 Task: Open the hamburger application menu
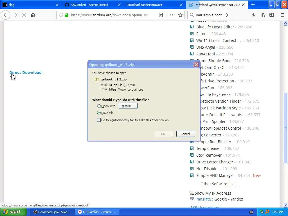283,15
